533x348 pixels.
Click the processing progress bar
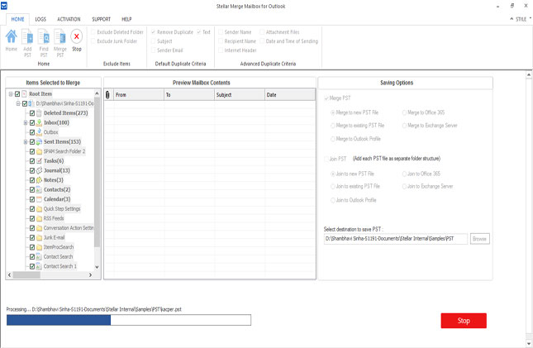(x=129, y=320)
